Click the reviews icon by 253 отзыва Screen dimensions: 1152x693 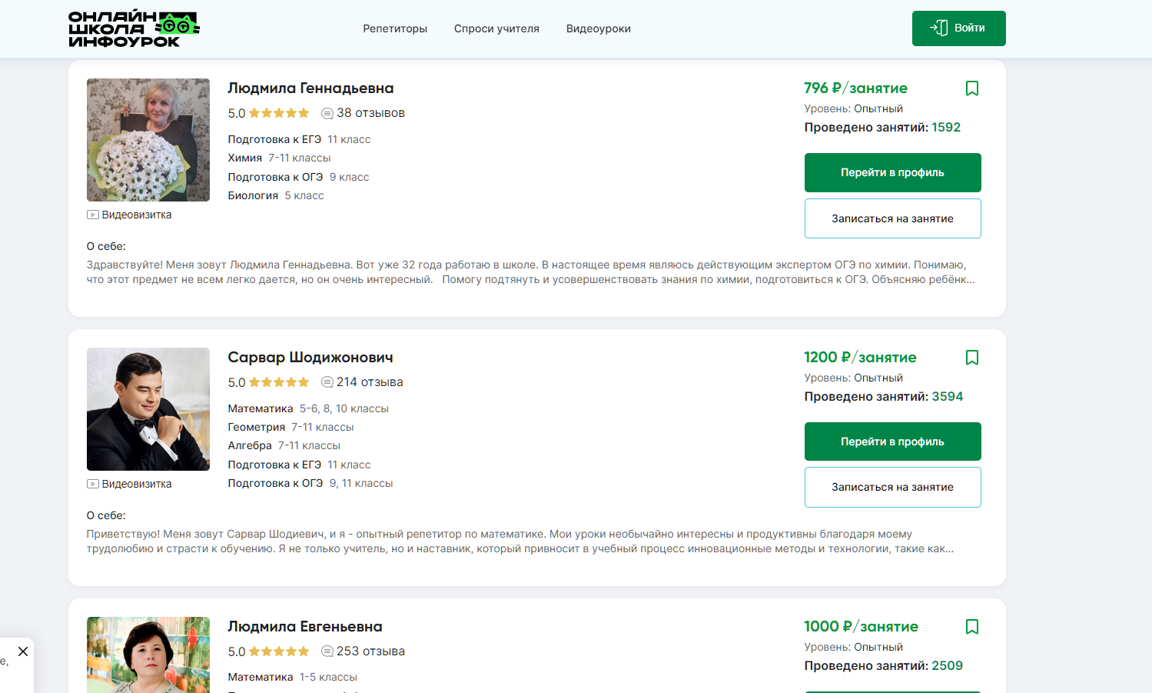327,651
